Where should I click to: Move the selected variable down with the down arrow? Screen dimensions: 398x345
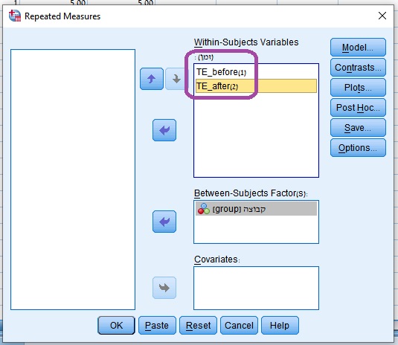tap(176, 79)
